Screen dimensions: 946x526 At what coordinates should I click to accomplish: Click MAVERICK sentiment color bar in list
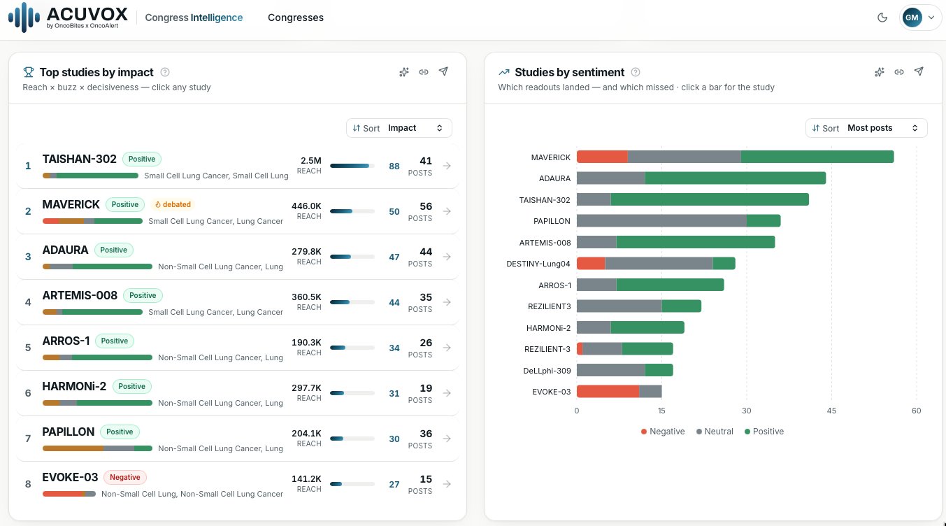click(92, 221)
